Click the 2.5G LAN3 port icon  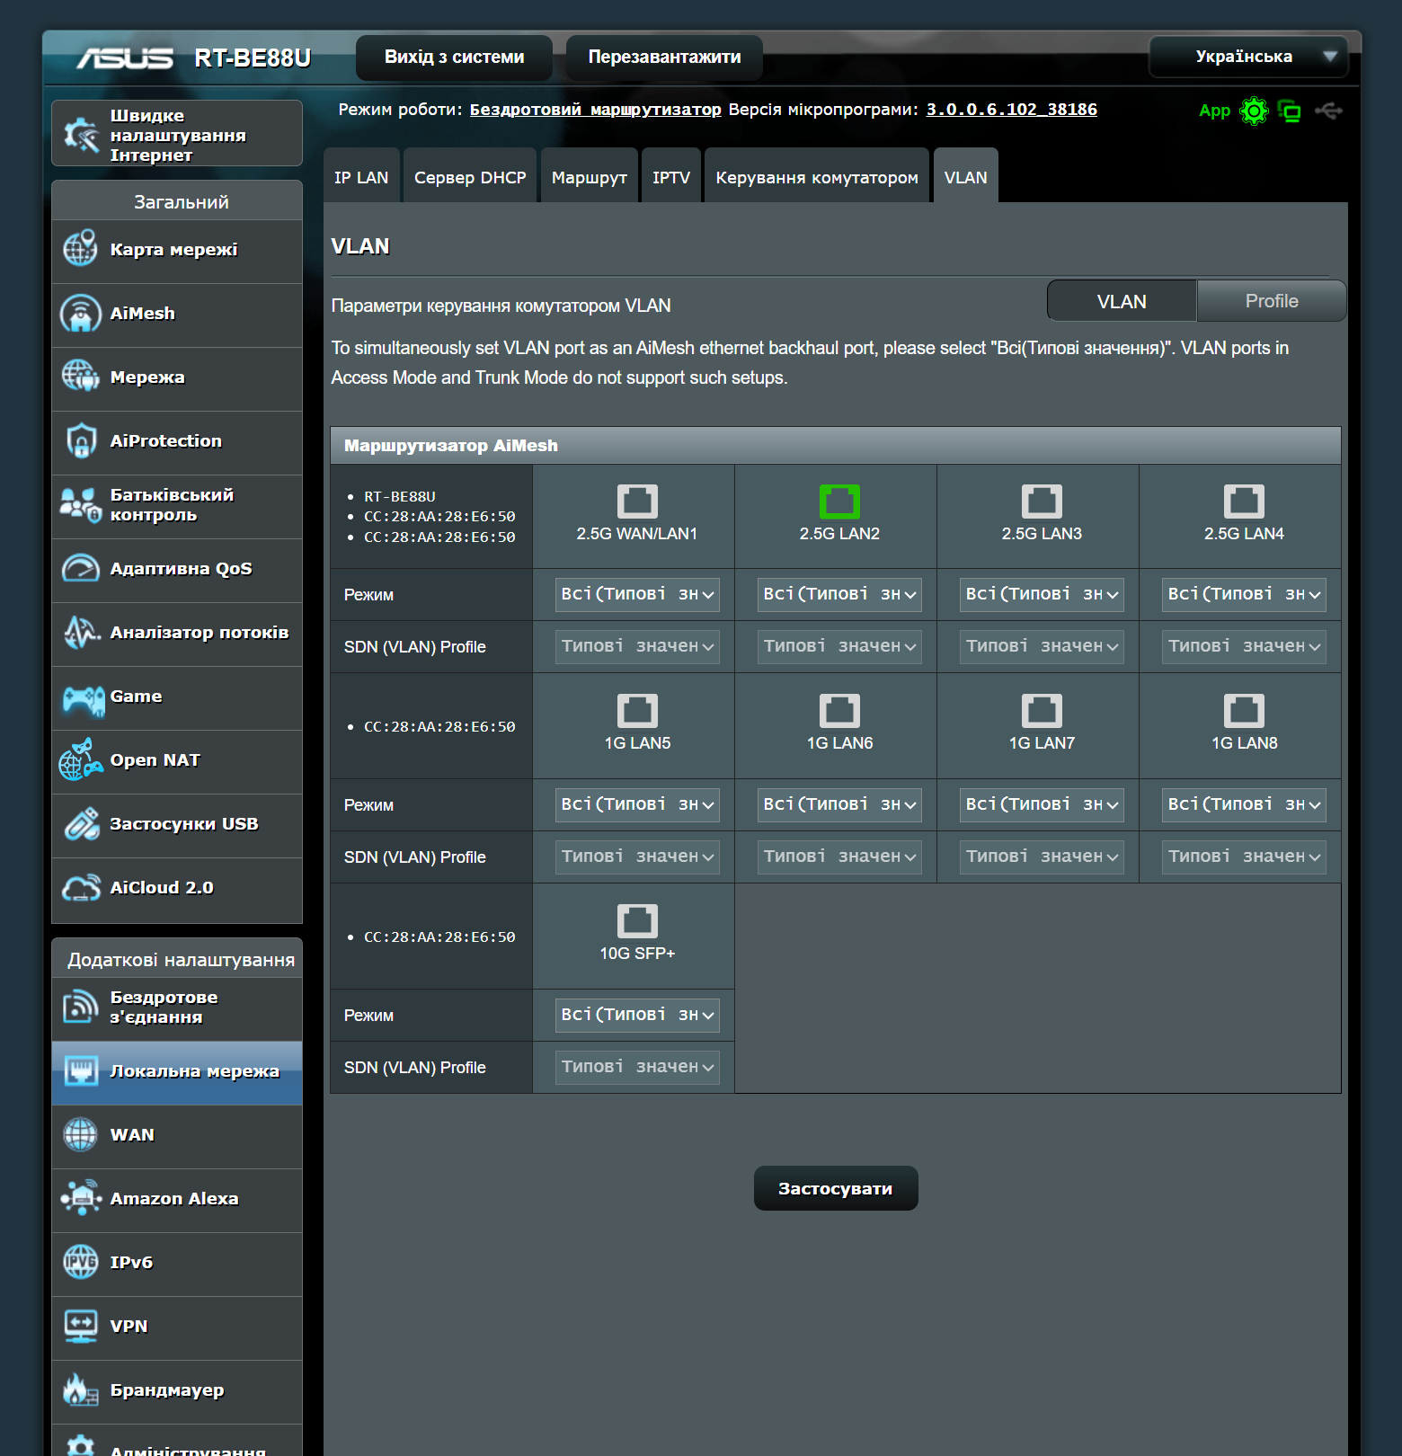click(x=1042, y=501)
